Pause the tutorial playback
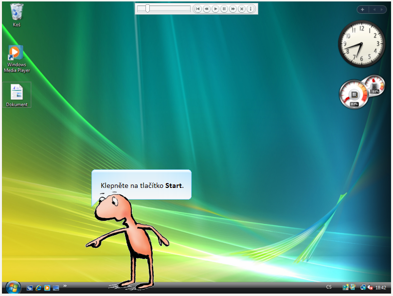This screenshot has width=393, height=296. (224, 9)
